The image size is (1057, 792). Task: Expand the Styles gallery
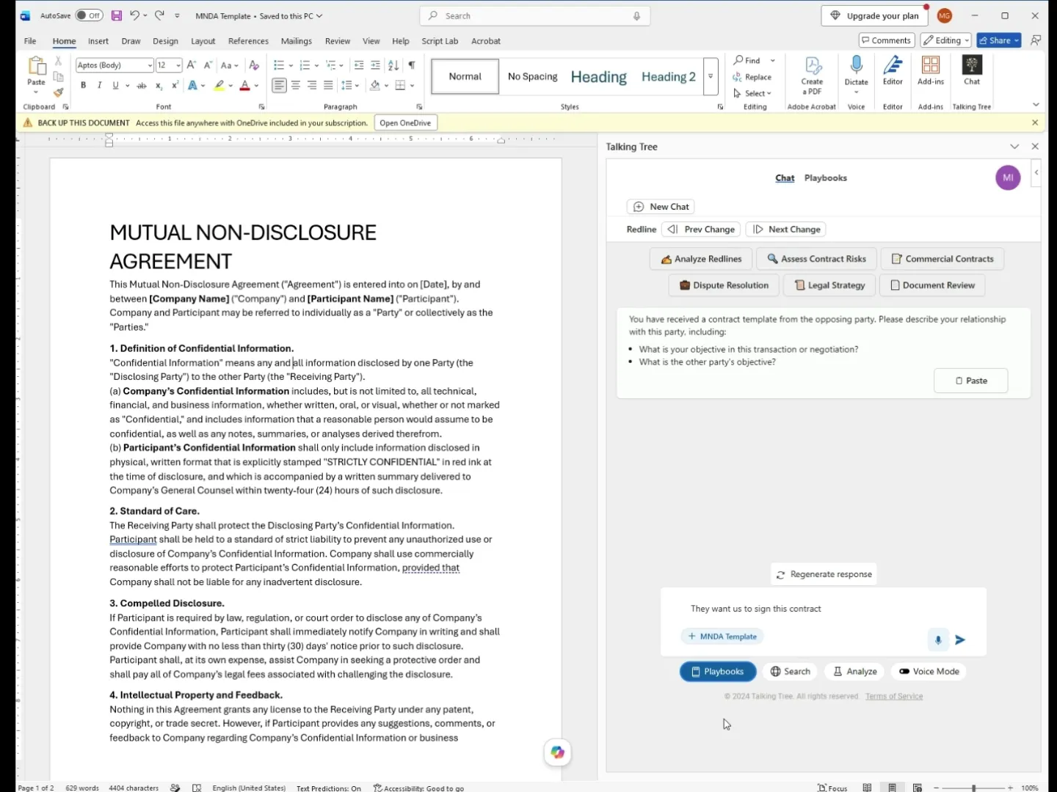(711, 76)
